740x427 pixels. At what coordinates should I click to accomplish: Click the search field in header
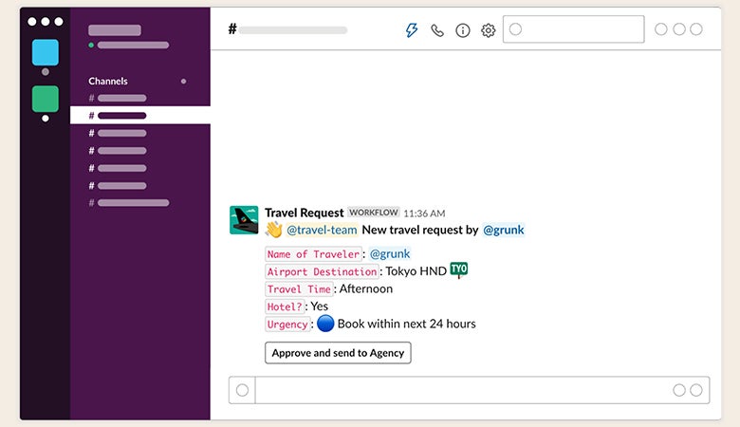(x=573, y=29)
